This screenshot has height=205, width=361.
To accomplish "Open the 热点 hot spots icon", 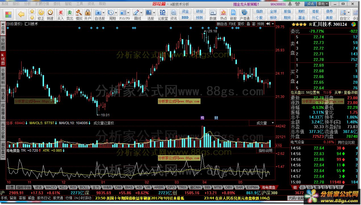I will pos(224,14).
